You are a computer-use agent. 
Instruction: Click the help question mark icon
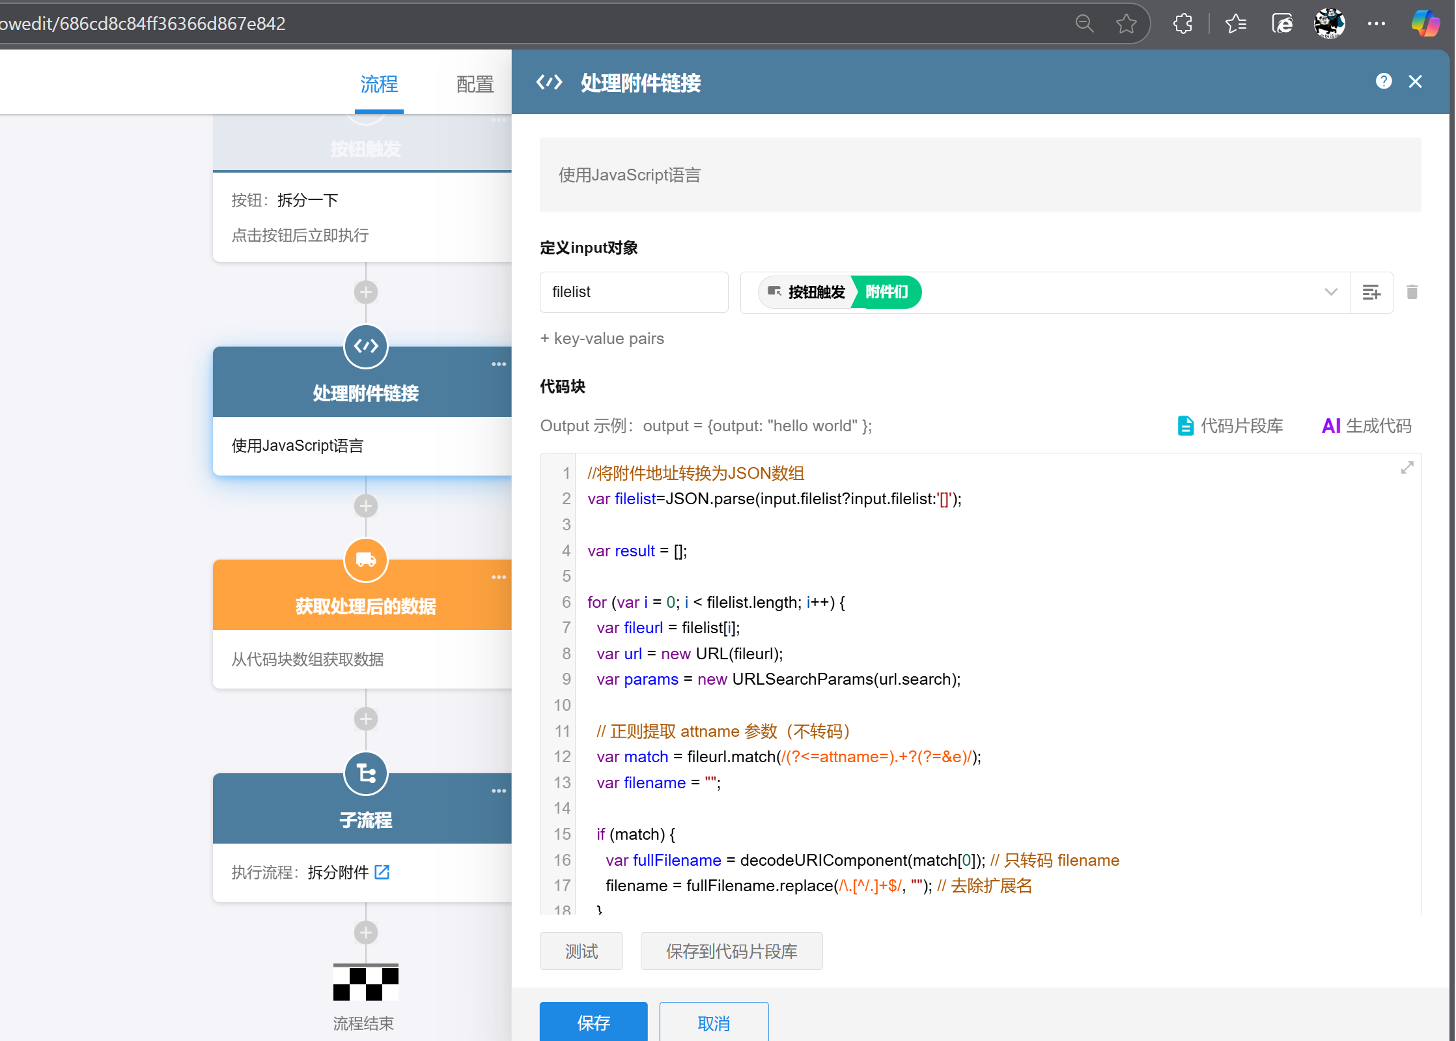1384,81
